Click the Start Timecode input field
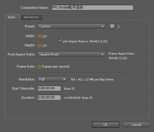 tap(49, 88)
